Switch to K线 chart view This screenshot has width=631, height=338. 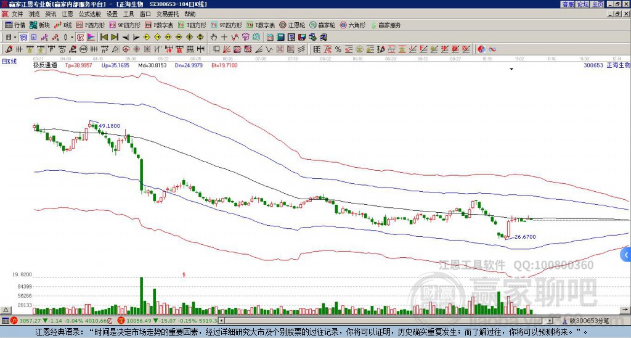tap(62, 25)
